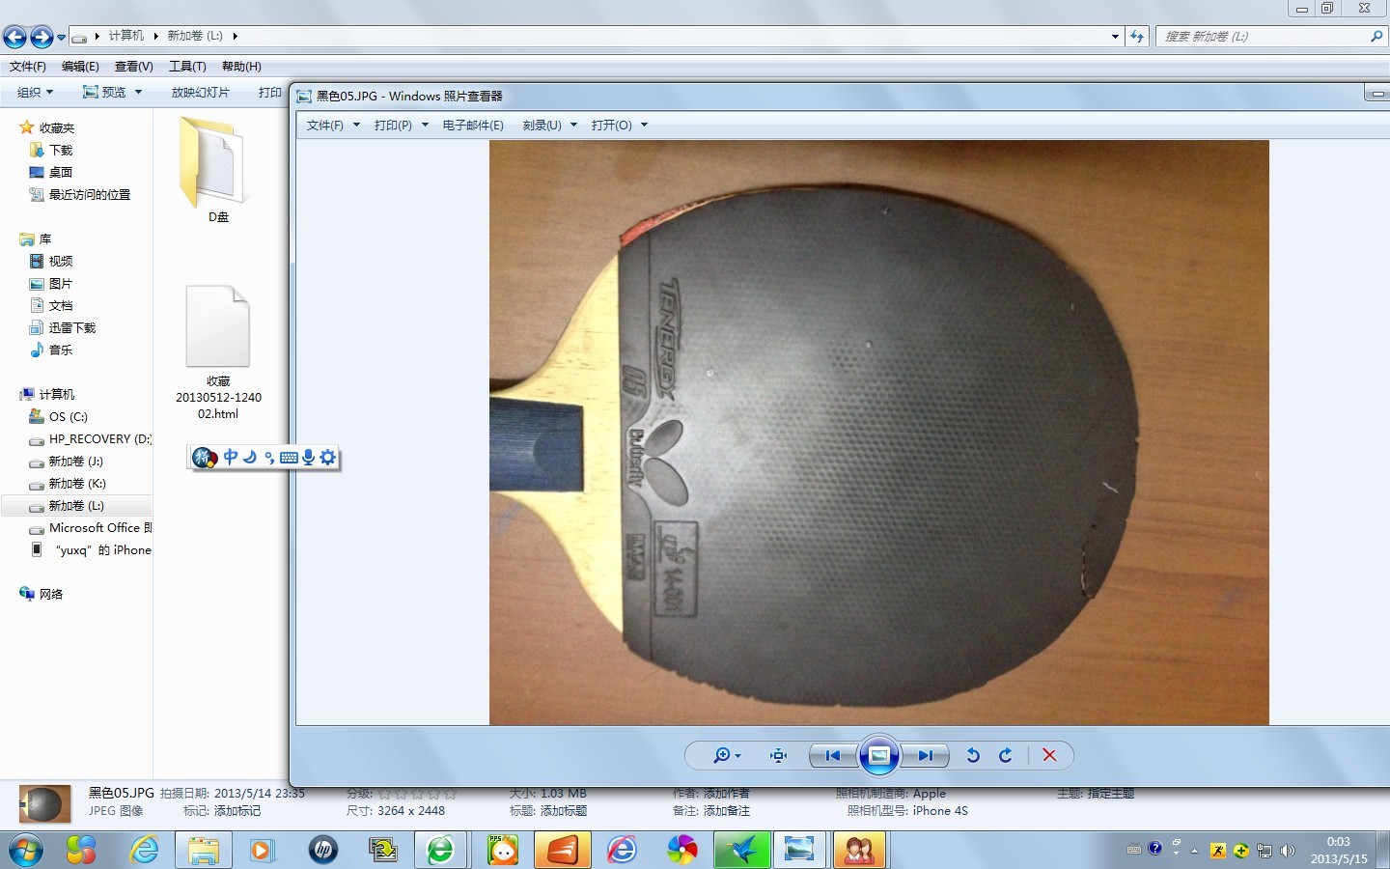Click the Explorer forward navigation arrow
1390x869 pixels.
42,37
